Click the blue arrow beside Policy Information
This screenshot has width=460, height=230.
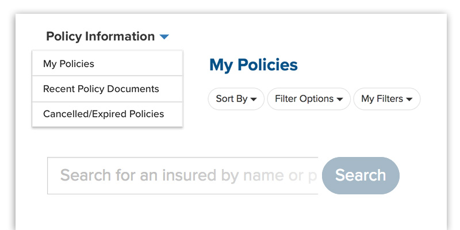click(164, 37)
